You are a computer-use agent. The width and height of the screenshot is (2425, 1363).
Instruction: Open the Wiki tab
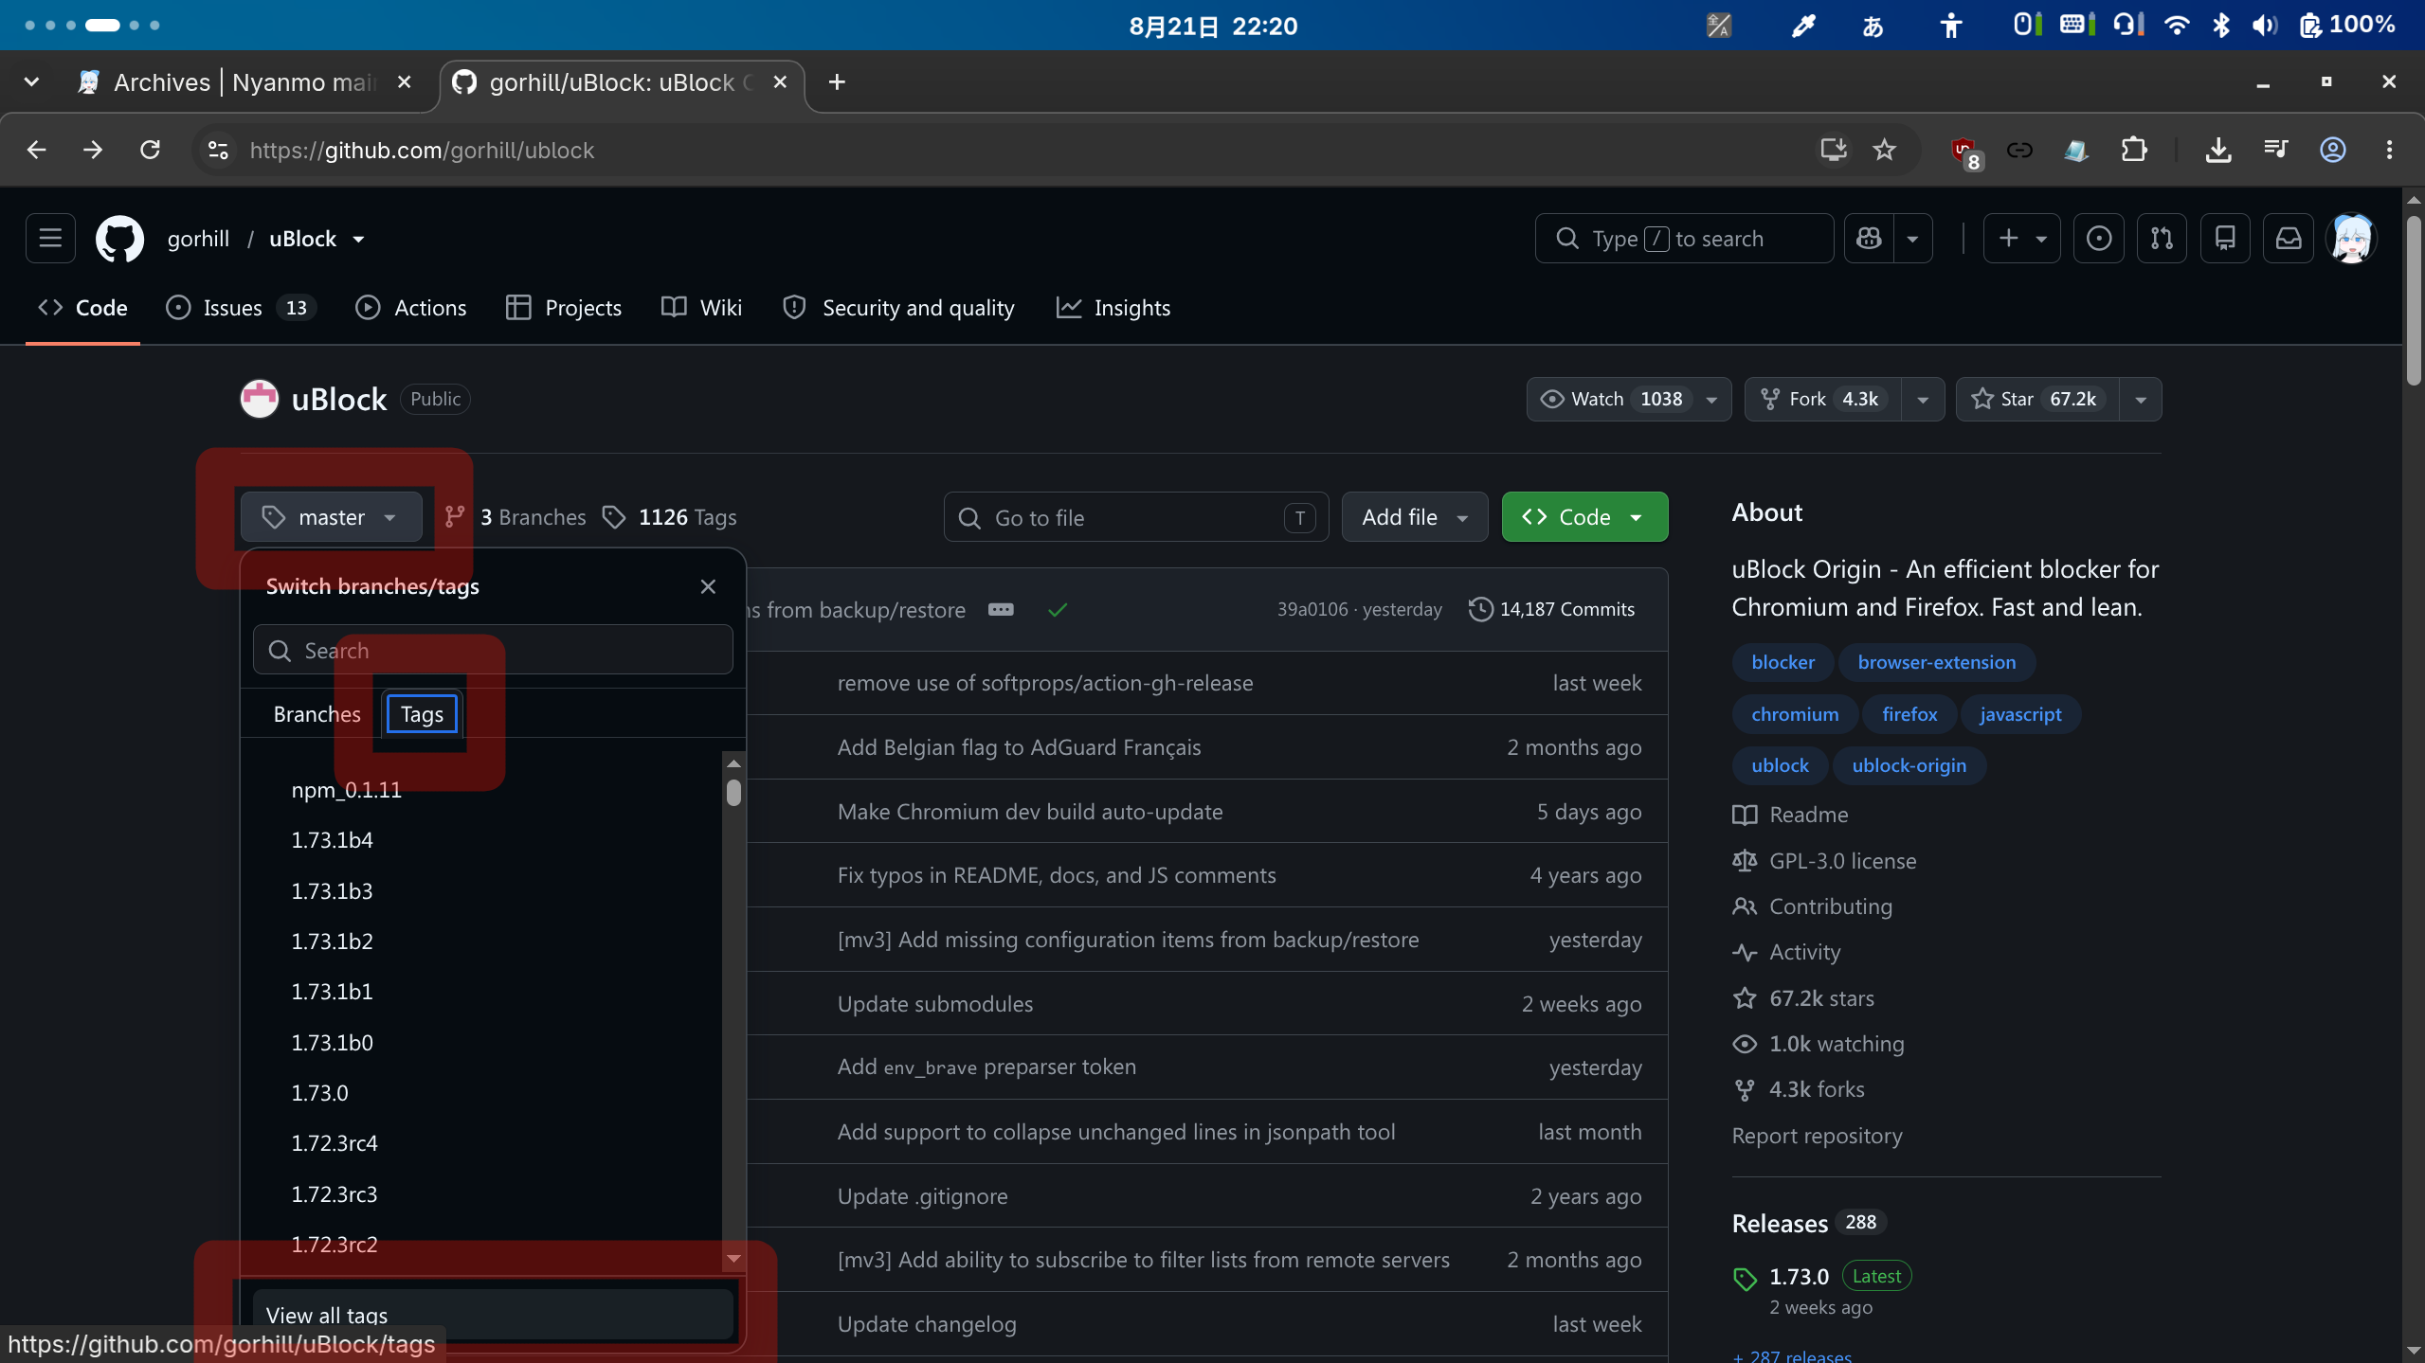(x=702, y=308)
